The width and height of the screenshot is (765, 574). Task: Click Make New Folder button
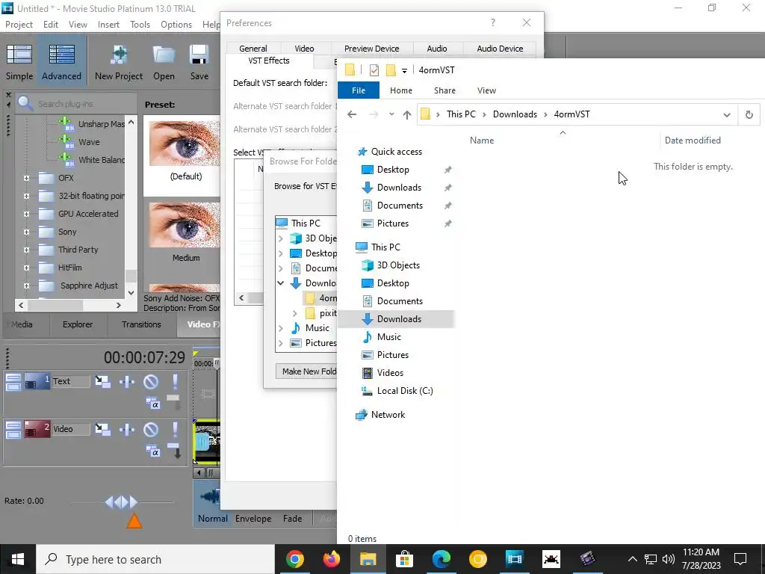(306, 371)
